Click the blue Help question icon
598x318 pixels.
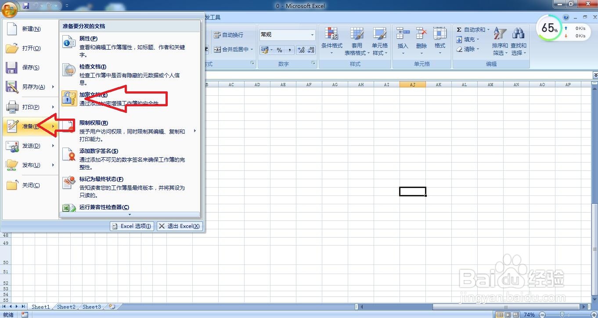tap(566, 18)
